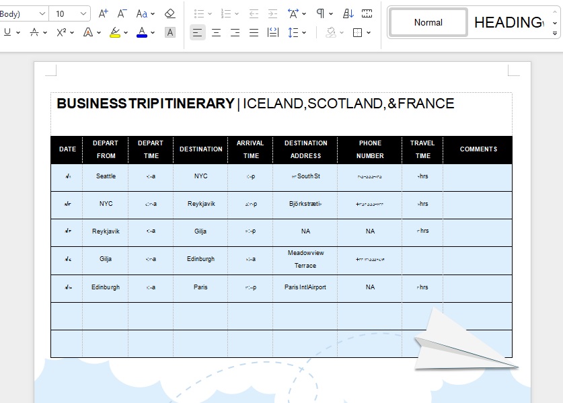Apply the Normal style
The height and width of the screenshot is (403, 563).
(x=428, y=22)
